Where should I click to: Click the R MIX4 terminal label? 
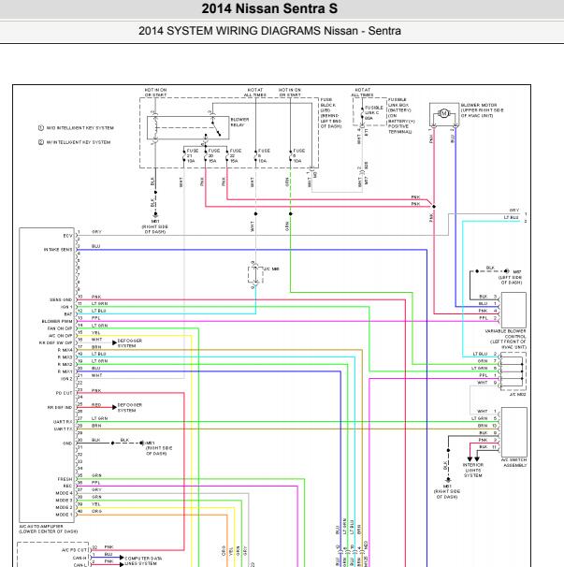[x=65, y=350]
